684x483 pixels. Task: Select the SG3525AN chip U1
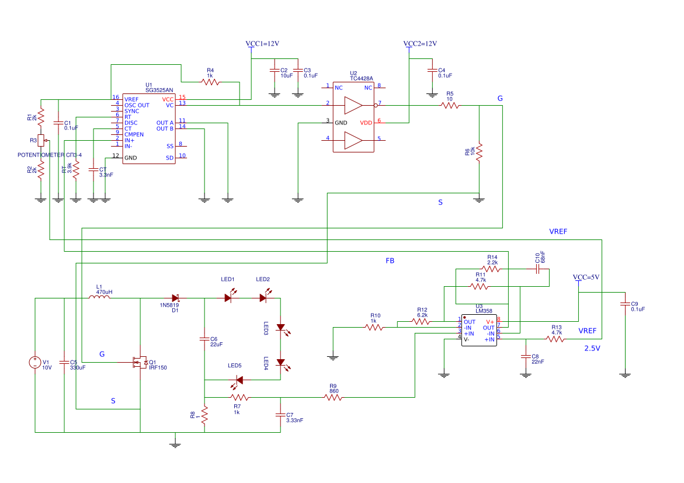(x=149, y=128)
